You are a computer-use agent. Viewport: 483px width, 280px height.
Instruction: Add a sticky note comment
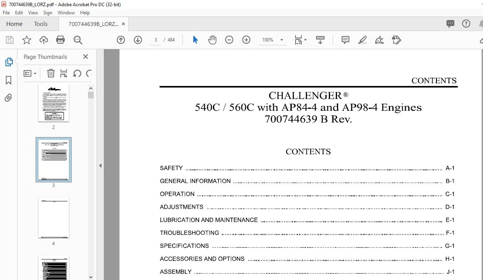click(x=345, y=40)
